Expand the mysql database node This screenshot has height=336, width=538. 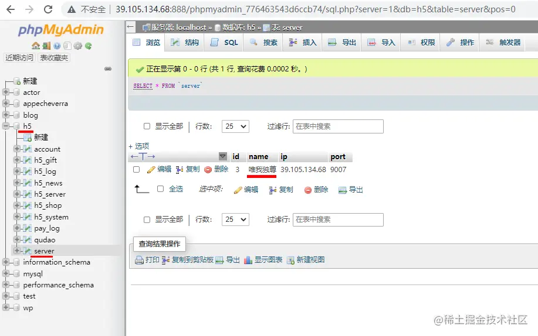[x=6, y=273]
